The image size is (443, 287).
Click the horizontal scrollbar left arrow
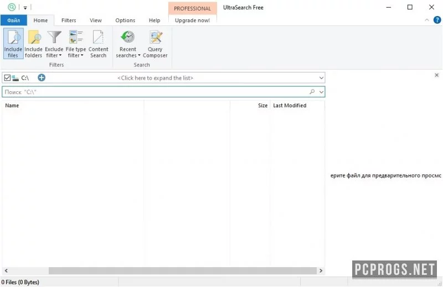6,270
